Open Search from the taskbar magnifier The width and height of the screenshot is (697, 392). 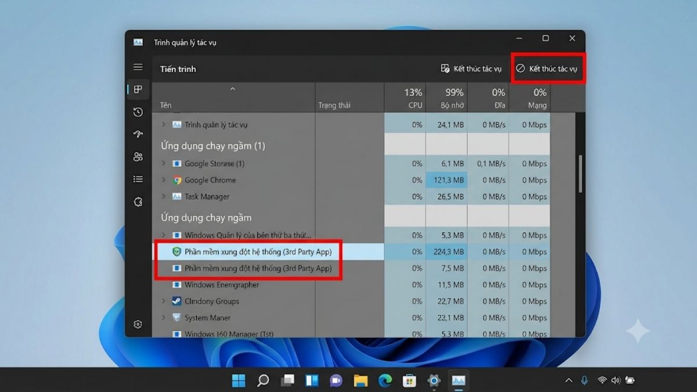pos(263,380)
